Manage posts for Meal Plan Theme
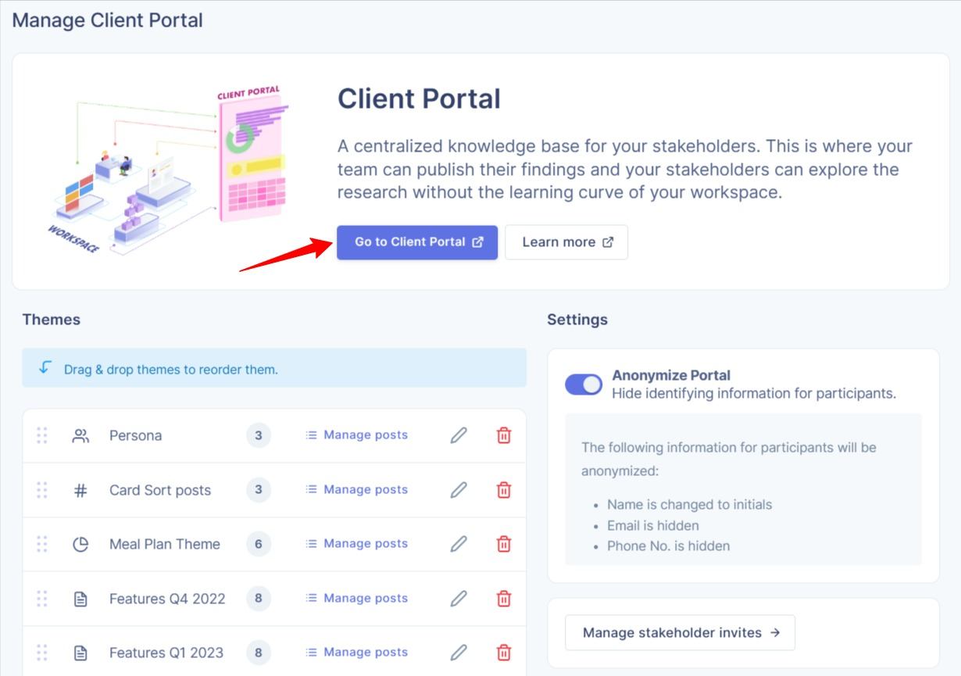 [356, 544]
